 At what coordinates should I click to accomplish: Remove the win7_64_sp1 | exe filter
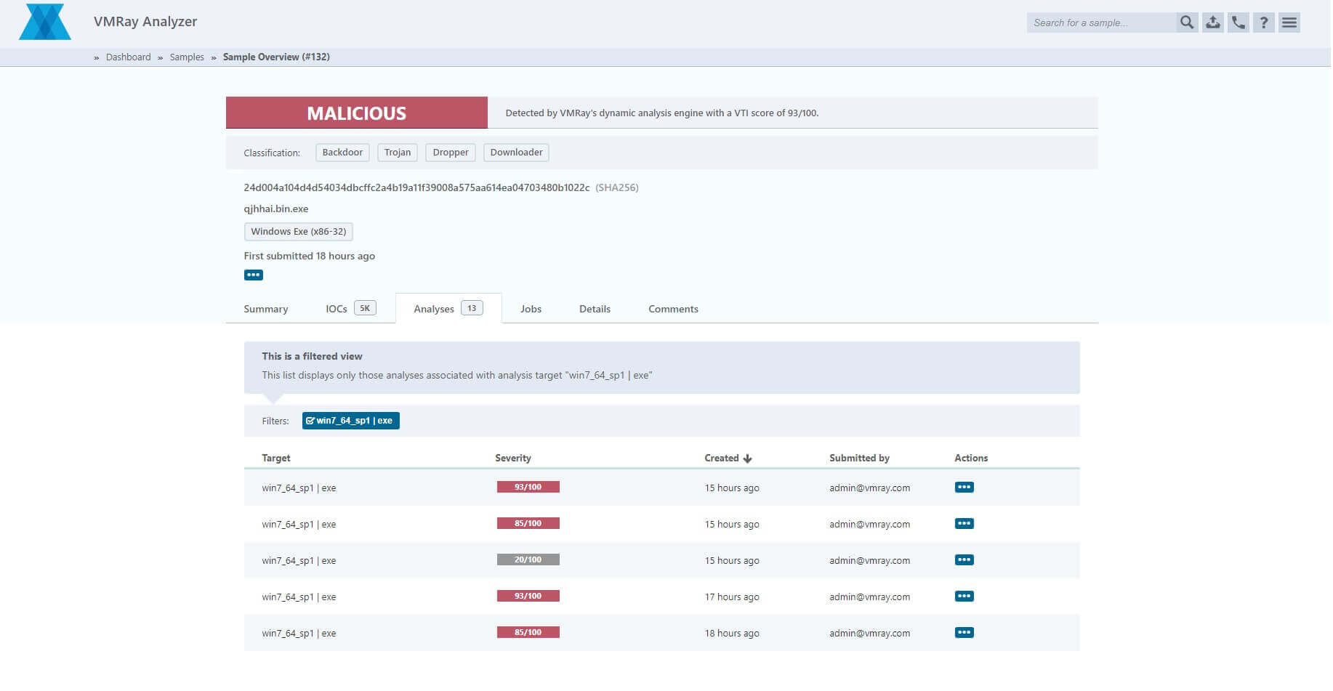(351, 421)
